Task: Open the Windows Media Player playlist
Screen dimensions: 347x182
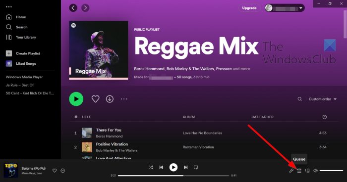Action: click(24, 77)
